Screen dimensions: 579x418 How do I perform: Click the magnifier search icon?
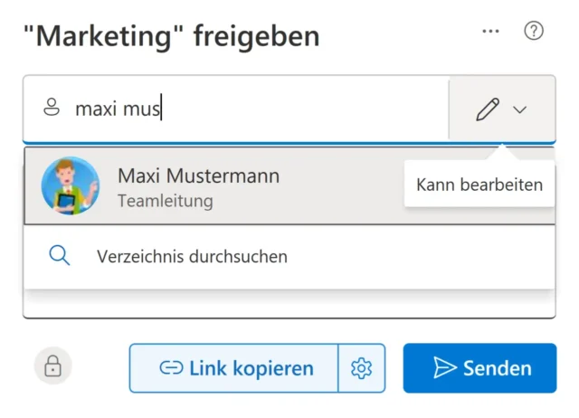tap(60, 256)
